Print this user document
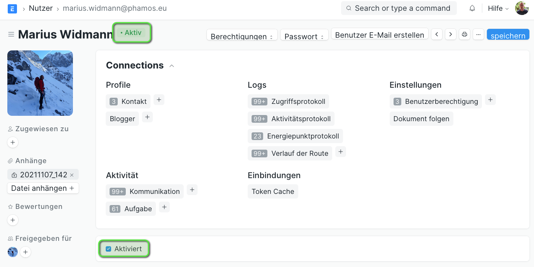Screen dimensions: 534x267 coord(465,34)
